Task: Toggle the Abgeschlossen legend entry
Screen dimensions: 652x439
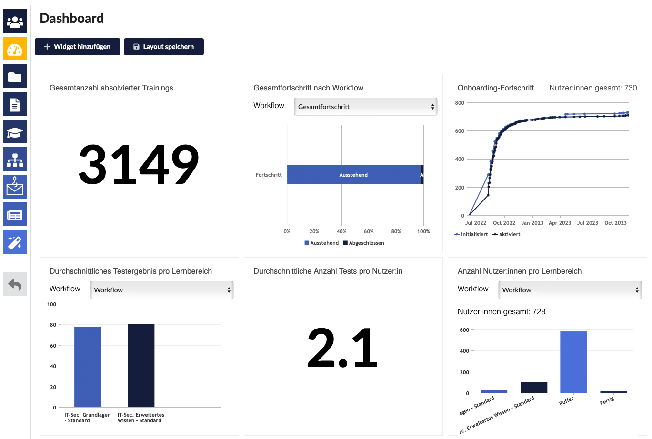Action: [363, 243]
